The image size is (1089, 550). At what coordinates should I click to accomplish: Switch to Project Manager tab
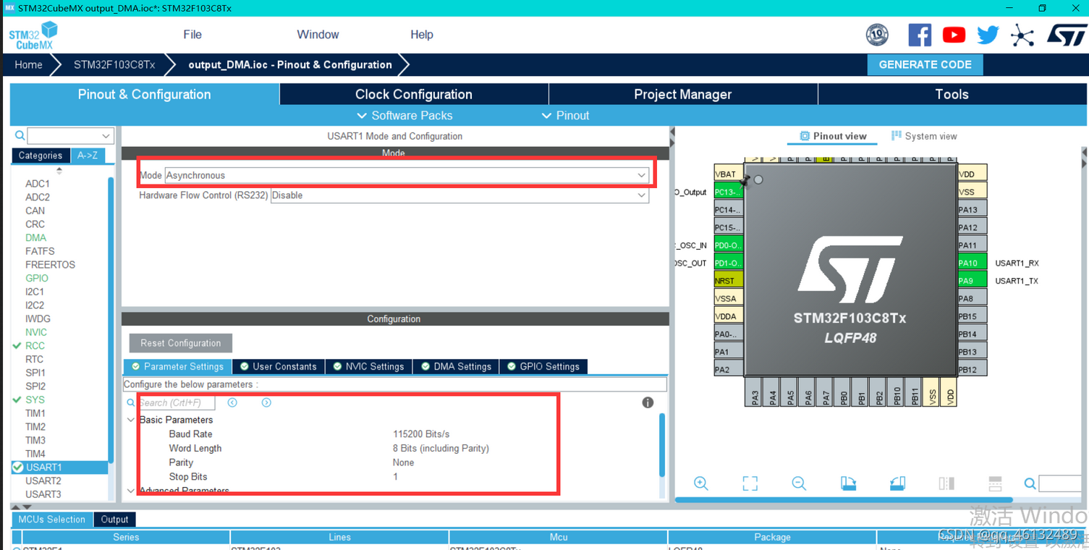pyautogui.click(x=683, y=94)
